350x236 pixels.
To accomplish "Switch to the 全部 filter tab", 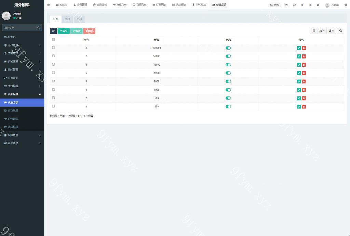I will pos(56,19).
